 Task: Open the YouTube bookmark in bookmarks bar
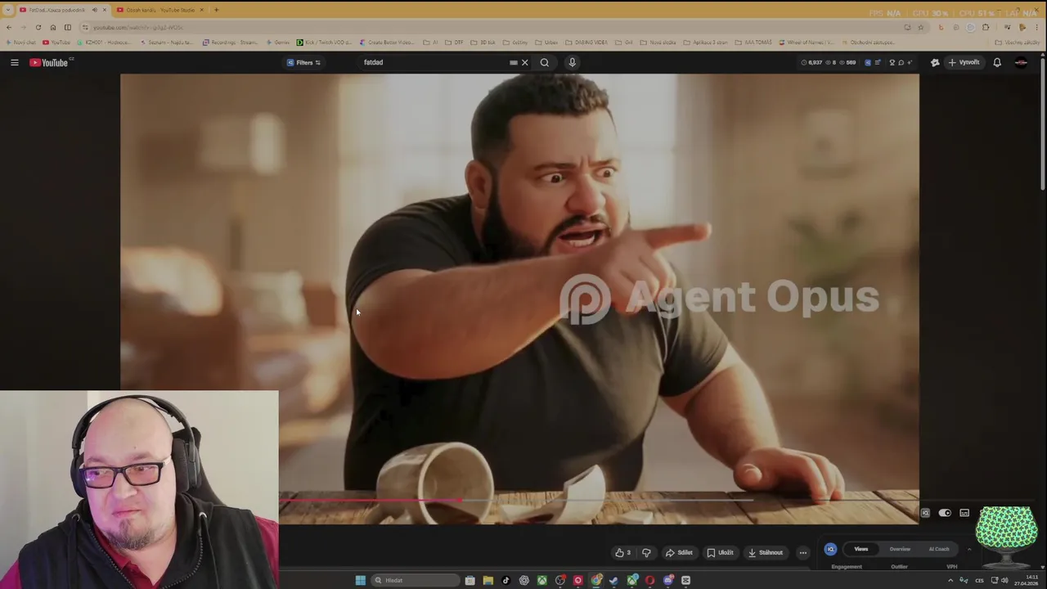[56, 43]
